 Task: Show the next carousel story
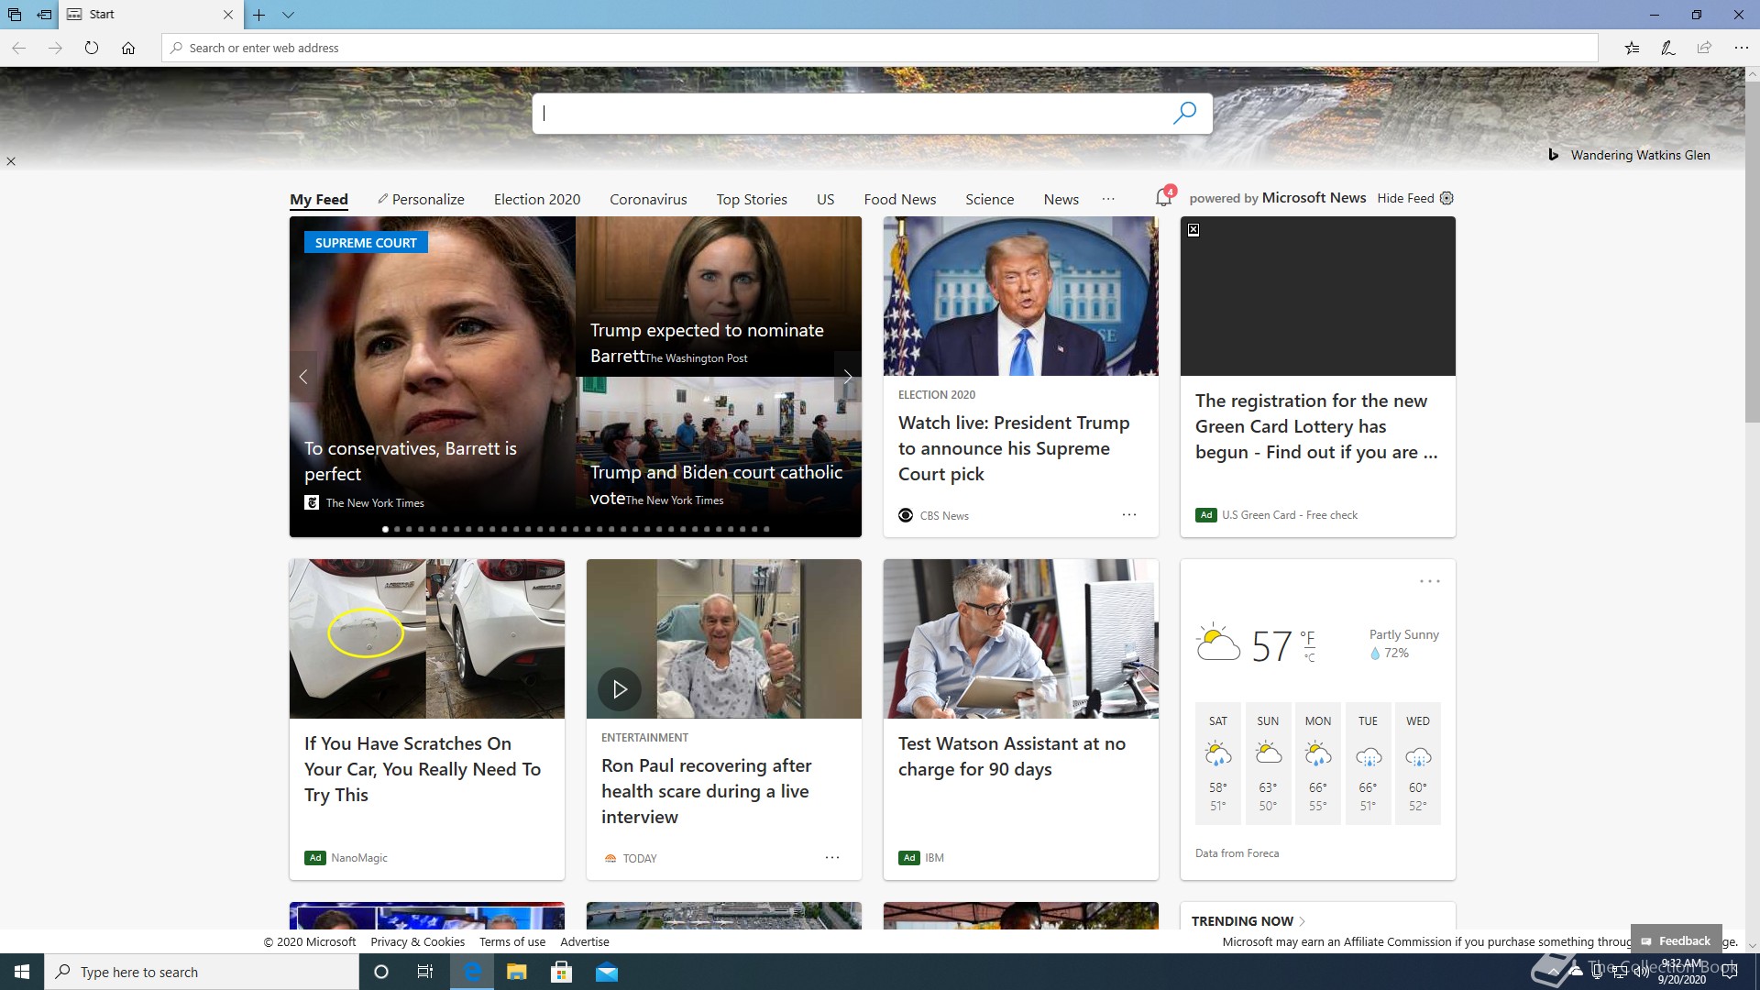[847, 376]
